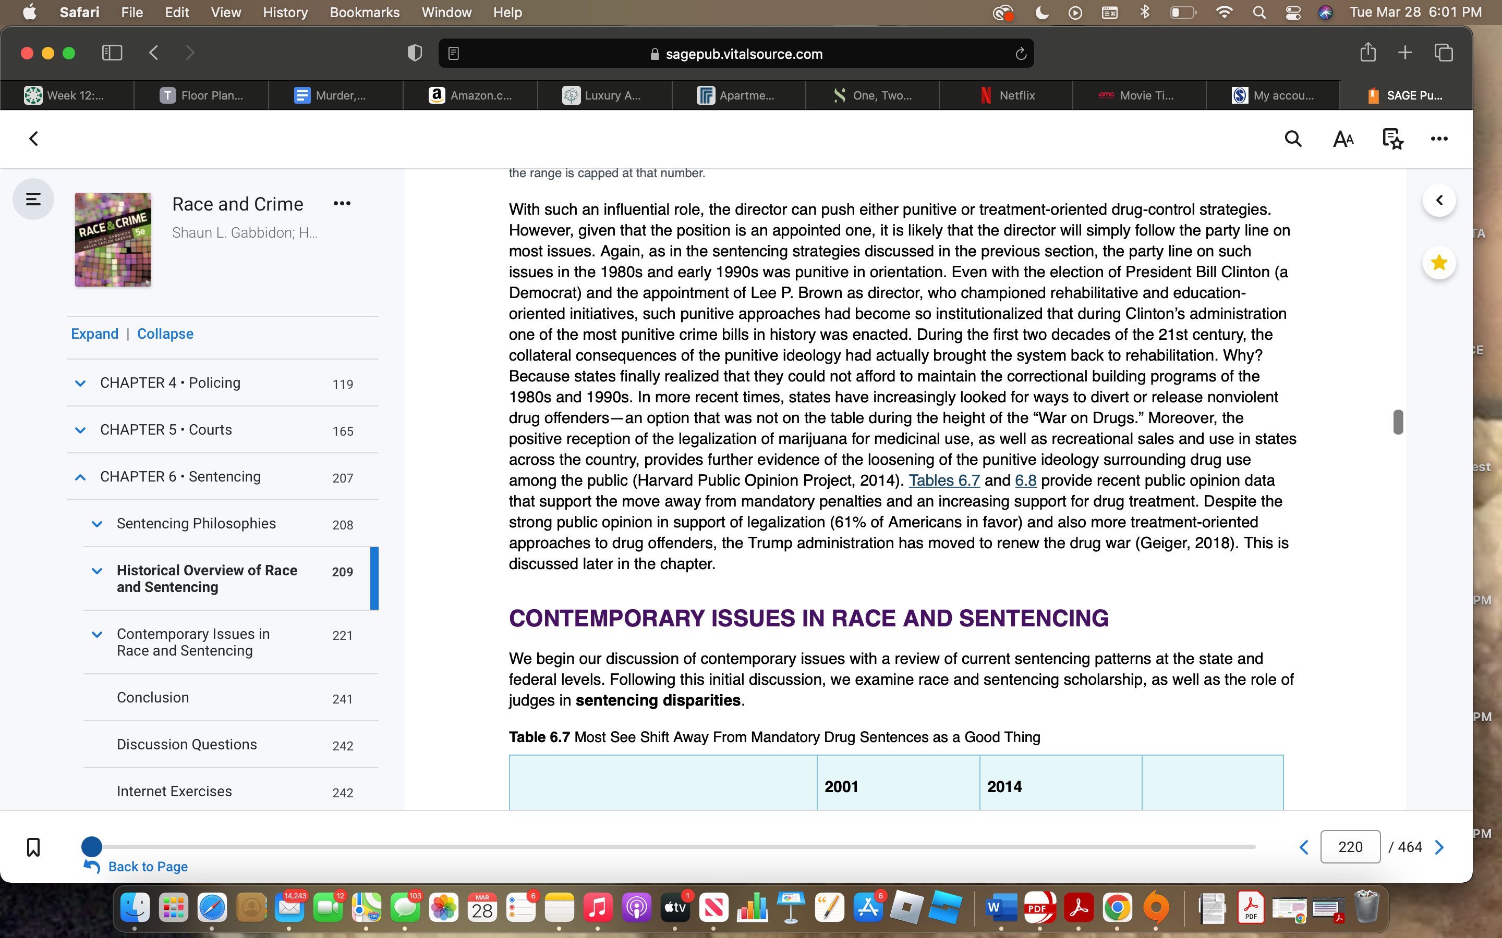
Task: Open a new Safari tab
Action: point(1405,53)
